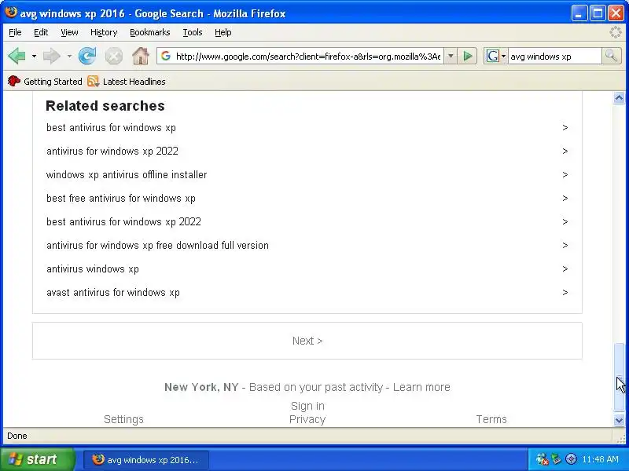629x471 pixels.
Task: Open 'avast antivirus for windows xp' search
Action: pyautogui.click(x=113, y=292)
